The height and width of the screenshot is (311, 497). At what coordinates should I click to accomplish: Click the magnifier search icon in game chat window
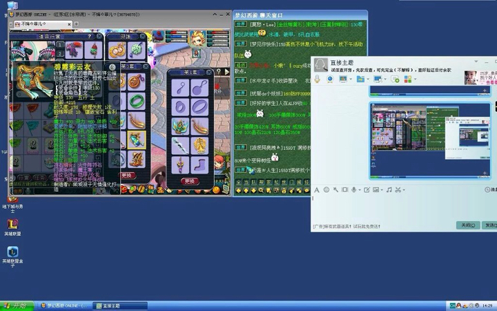tap(261, 191)
